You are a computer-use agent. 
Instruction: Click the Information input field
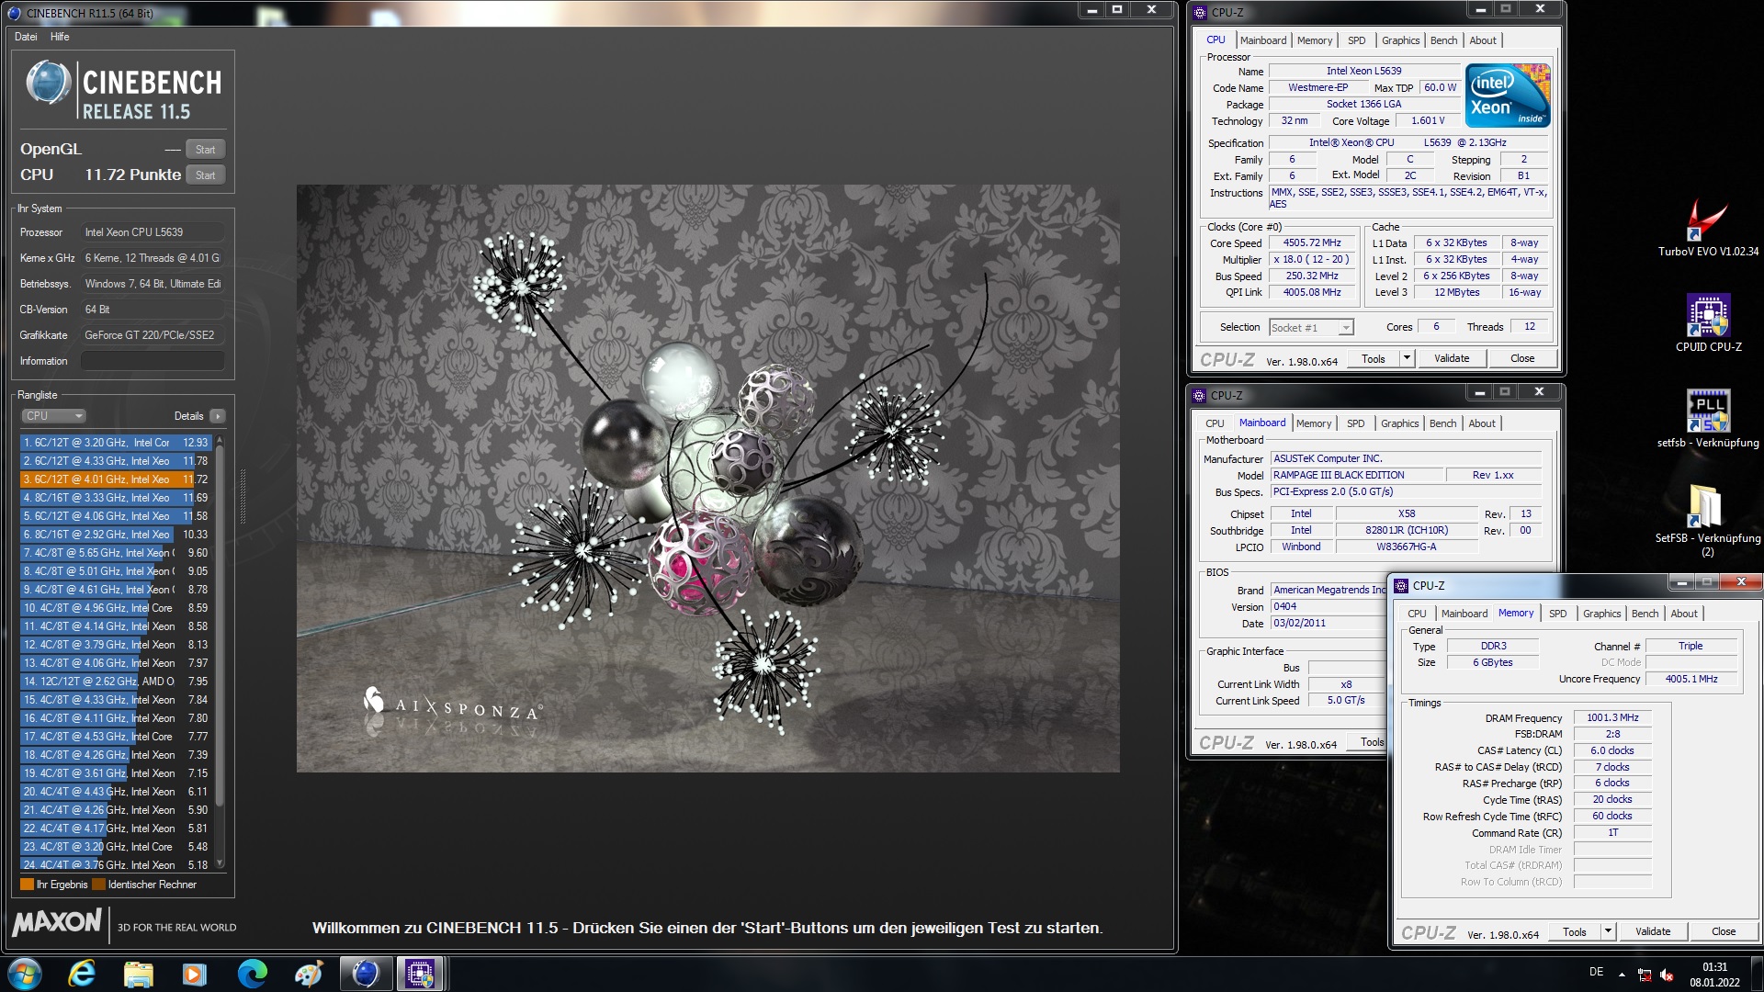[153, 361]
